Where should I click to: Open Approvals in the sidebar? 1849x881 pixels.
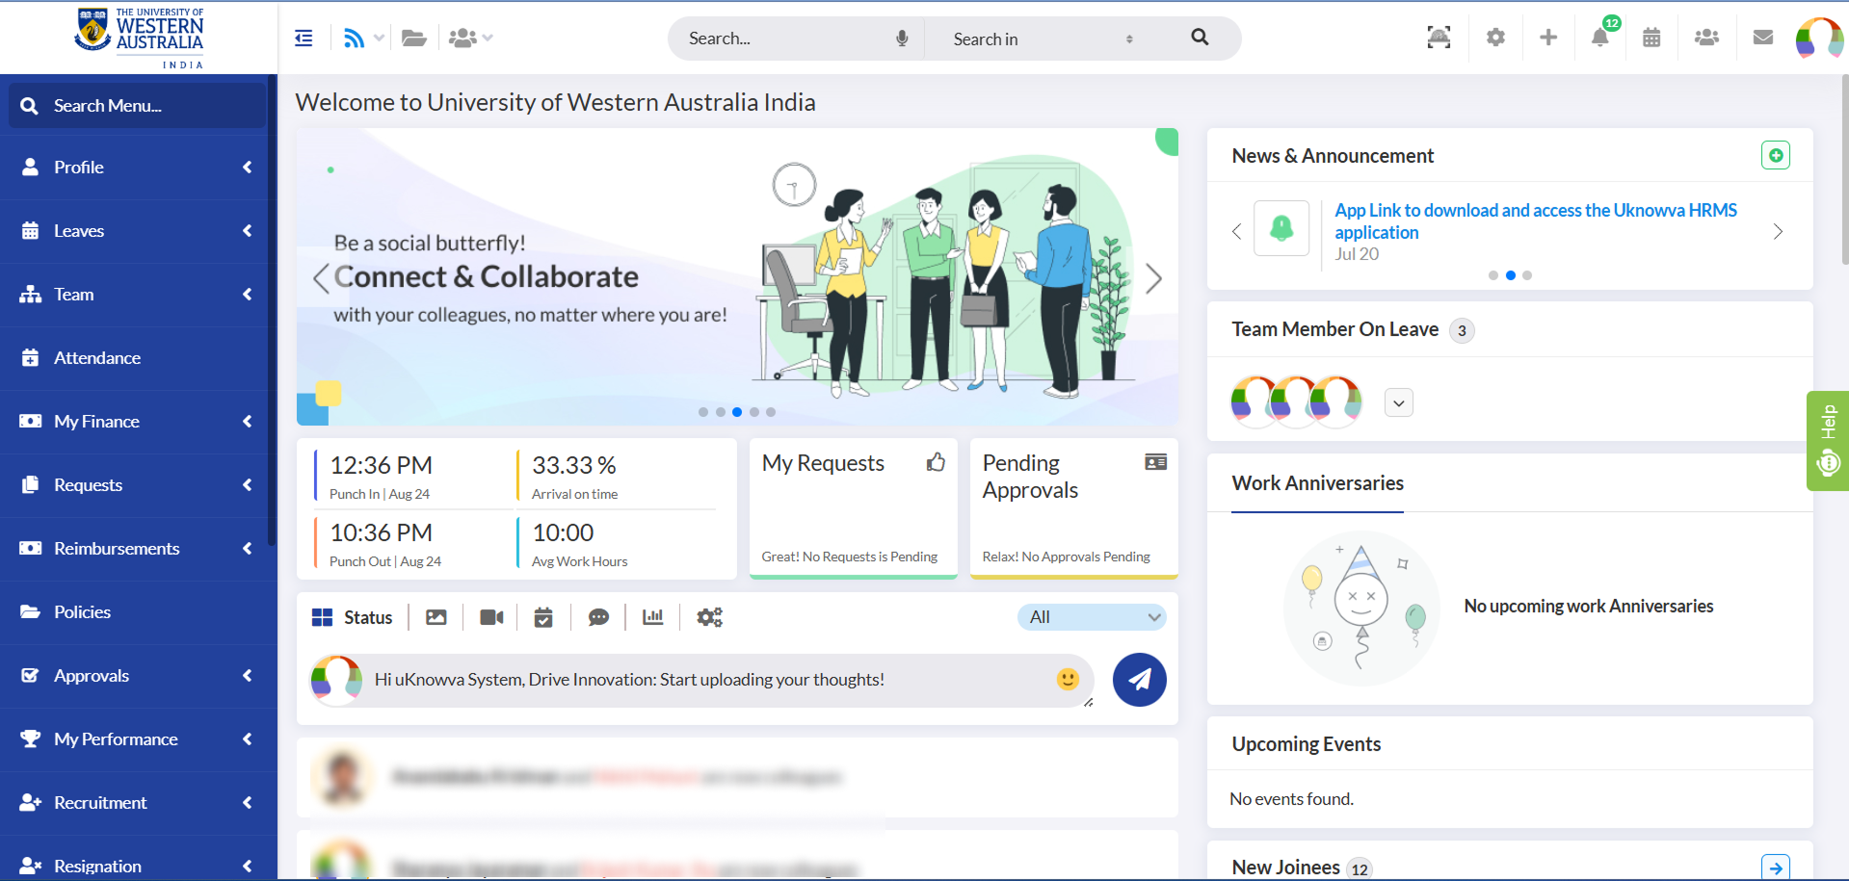tap(139, 676)
